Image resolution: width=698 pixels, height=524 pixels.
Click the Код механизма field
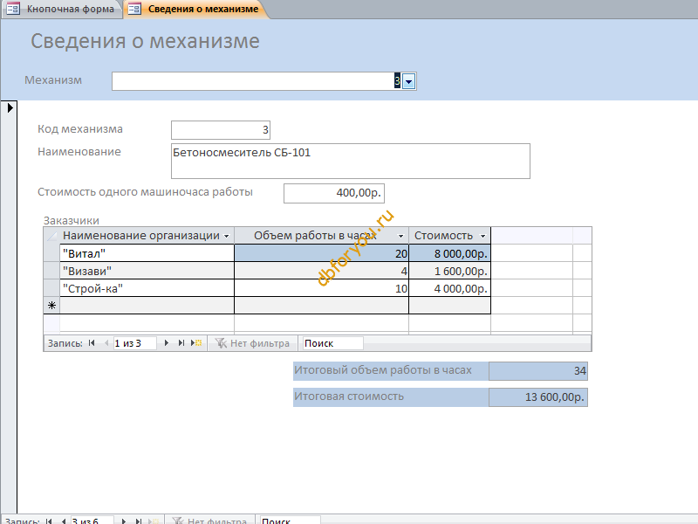[221, 129]
